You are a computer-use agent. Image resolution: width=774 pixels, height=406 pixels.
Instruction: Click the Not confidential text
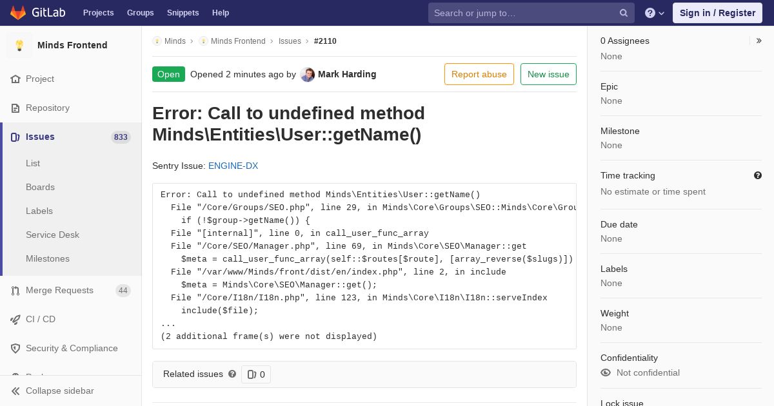(648, 372)
